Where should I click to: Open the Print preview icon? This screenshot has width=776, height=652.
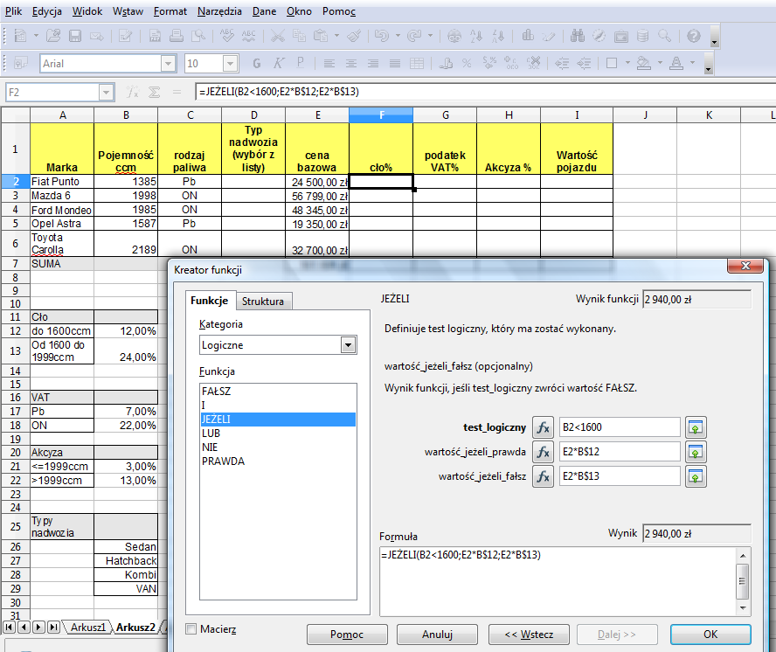point(198,36)
